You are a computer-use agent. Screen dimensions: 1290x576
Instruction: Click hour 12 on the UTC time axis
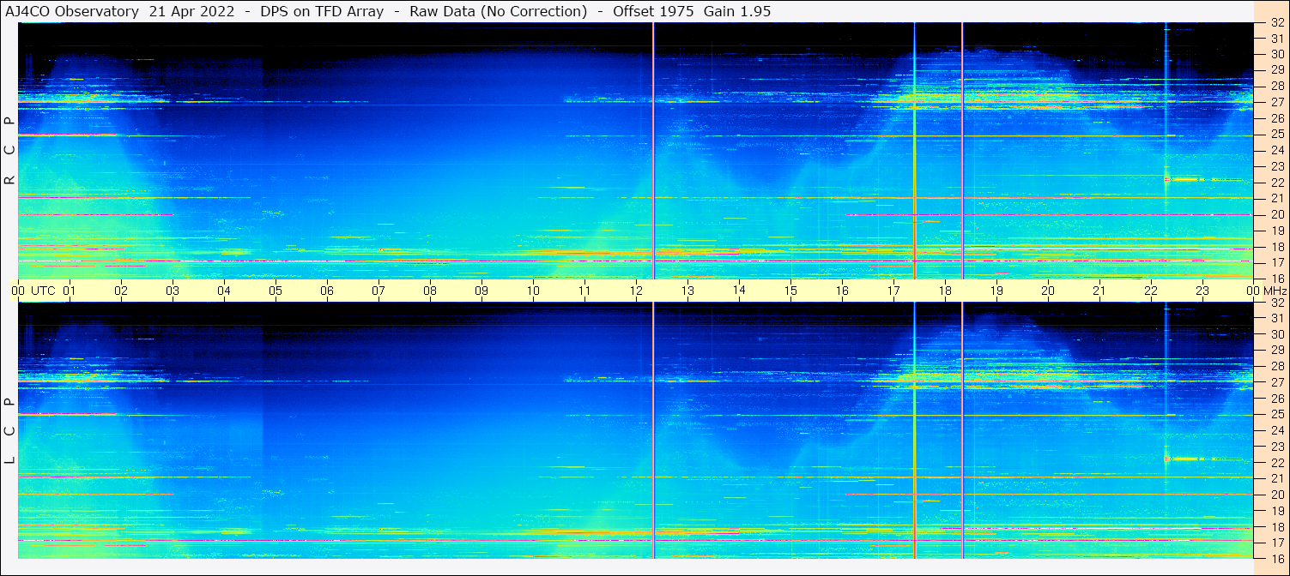point(636,291)
